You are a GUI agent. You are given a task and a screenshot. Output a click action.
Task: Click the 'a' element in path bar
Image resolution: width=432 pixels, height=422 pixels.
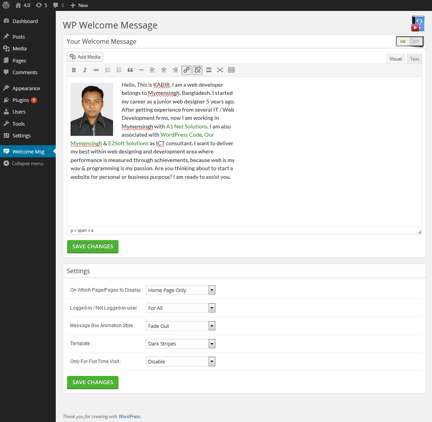click(x=92, y=231)
